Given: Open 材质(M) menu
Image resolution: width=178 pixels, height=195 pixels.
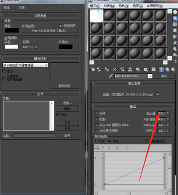Looking at the screenshot, I should 109,6.
